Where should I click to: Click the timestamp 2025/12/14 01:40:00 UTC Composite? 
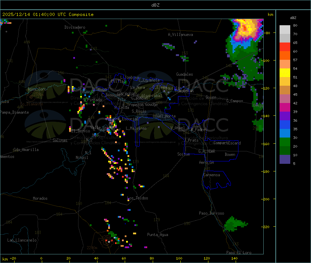(48, 15)
